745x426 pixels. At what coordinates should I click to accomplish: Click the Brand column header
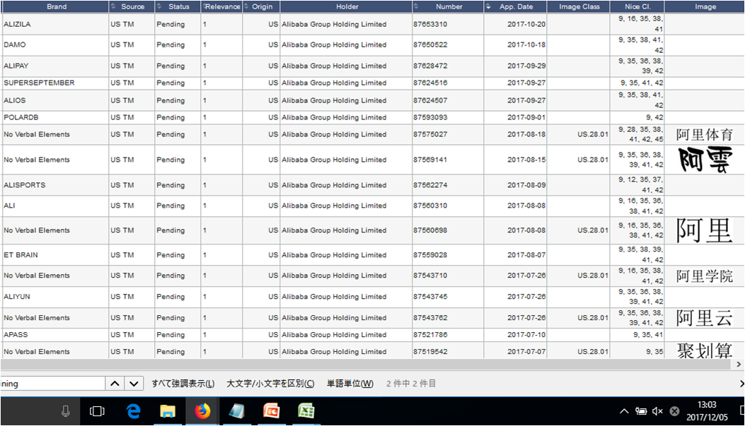coord(57,7)
